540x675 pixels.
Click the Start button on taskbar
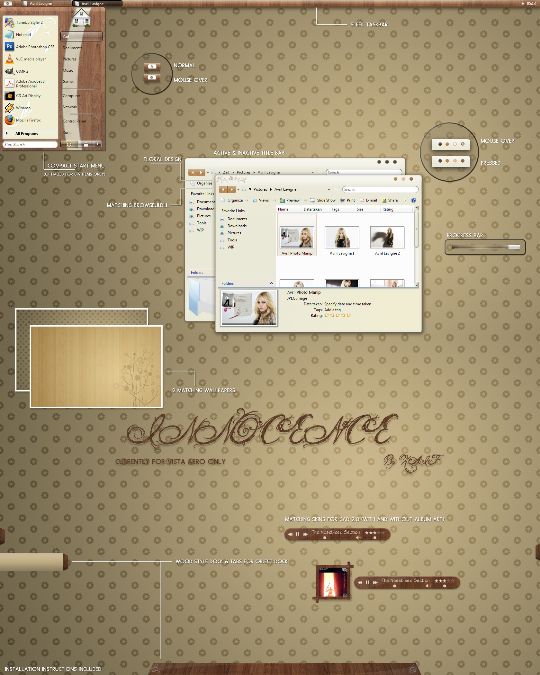(x=8, y=4)
